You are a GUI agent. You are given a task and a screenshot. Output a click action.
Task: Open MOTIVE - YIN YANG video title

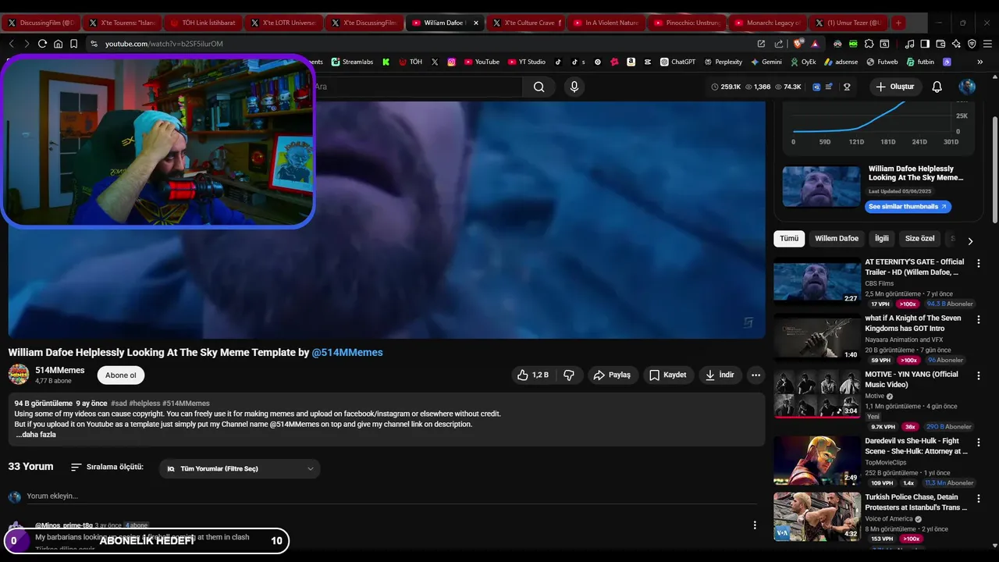912,379
